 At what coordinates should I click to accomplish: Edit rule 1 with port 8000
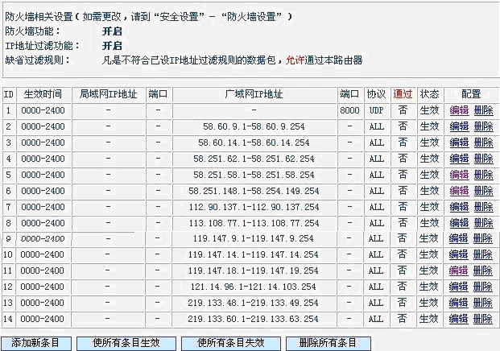(x=458, y=110)
